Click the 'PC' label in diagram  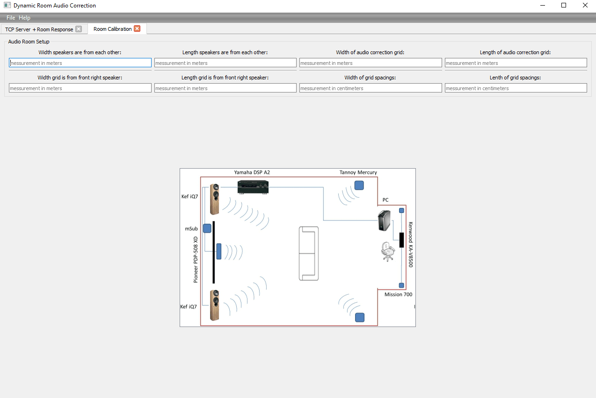tap(385, 200)
